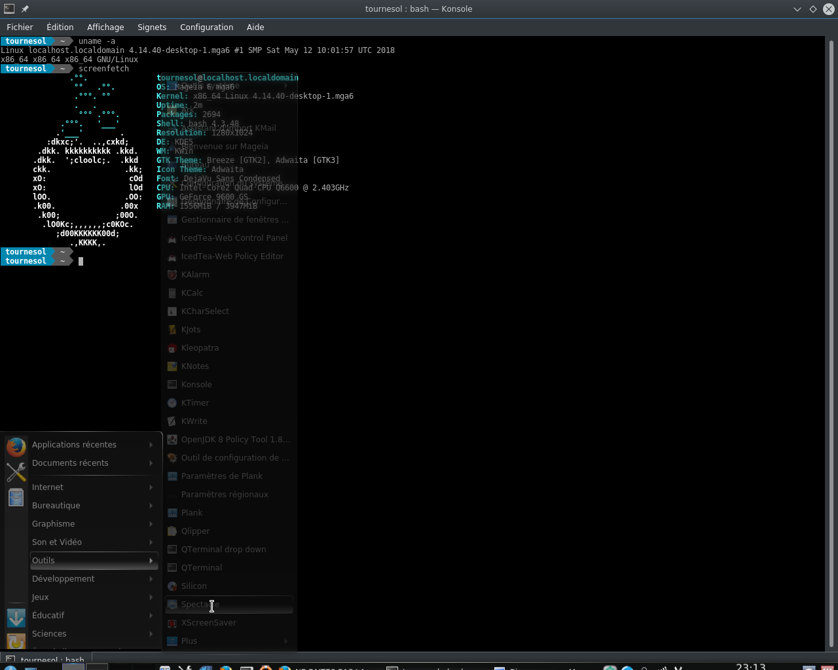
Task: Click the Plank dock icon in submenu
Action: [172, 513]
